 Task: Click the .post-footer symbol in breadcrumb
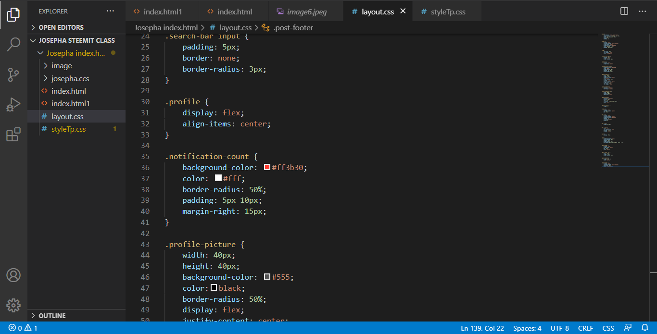(x=288, y=28)
